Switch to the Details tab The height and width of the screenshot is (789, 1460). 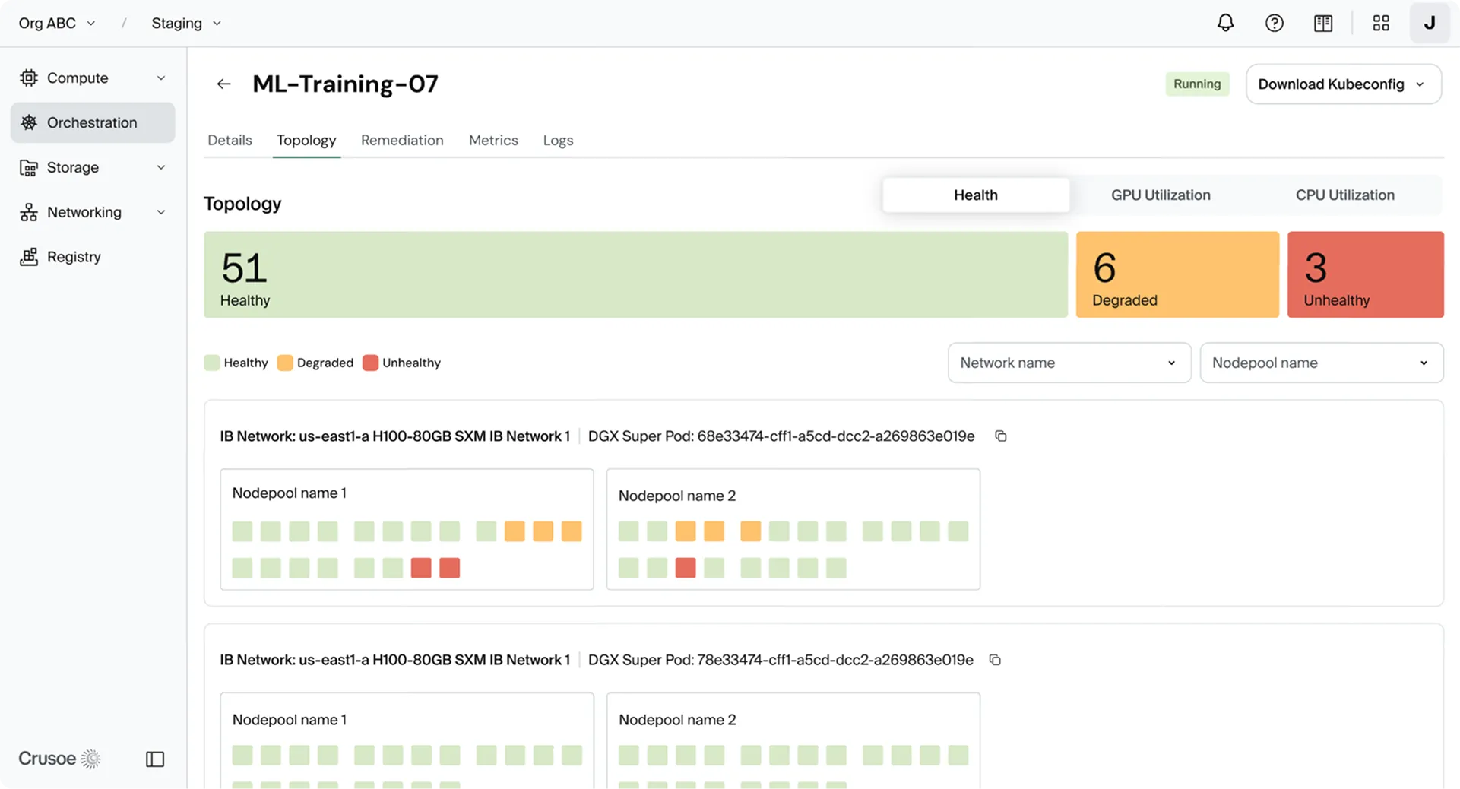point(230,140)
